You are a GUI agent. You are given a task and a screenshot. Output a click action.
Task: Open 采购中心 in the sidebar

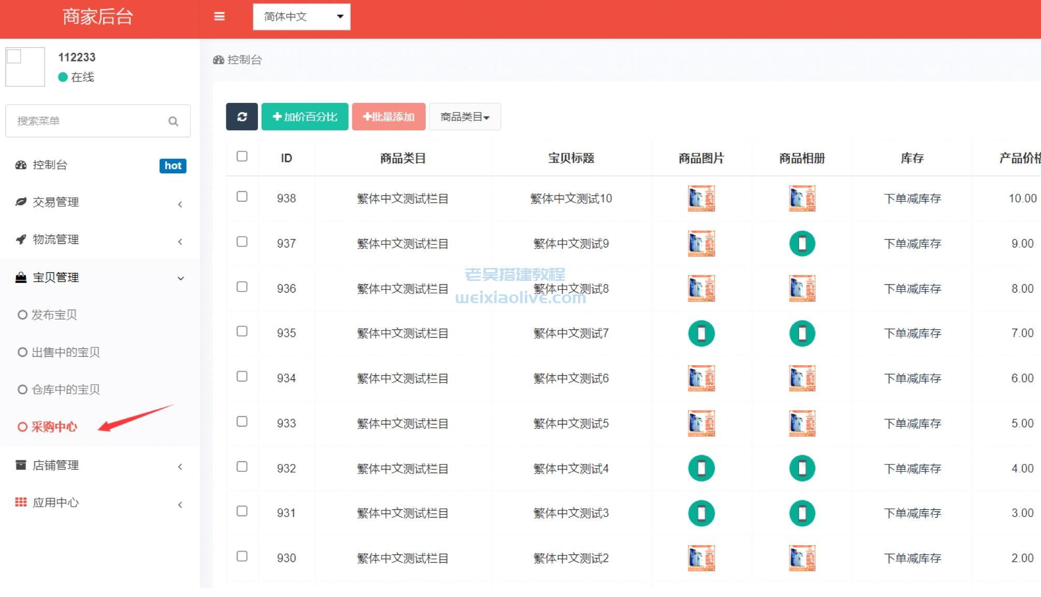tap(54, 427)
